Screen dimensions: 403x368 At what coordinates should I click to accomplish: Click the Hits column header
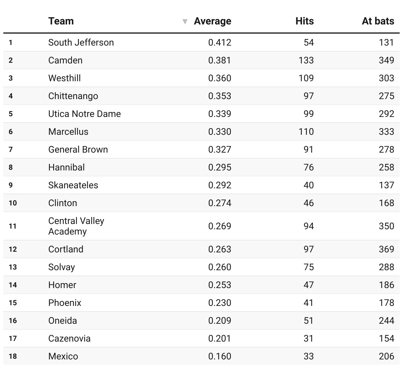tap(304, 21)
